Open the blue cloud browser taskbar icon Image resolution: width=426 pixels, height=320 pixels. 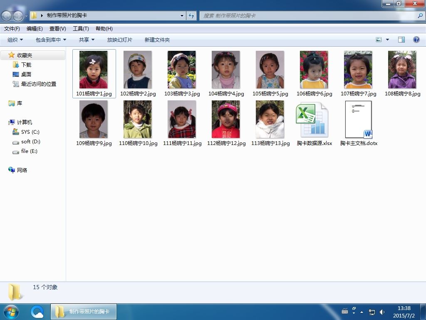[x=37, y=312]
